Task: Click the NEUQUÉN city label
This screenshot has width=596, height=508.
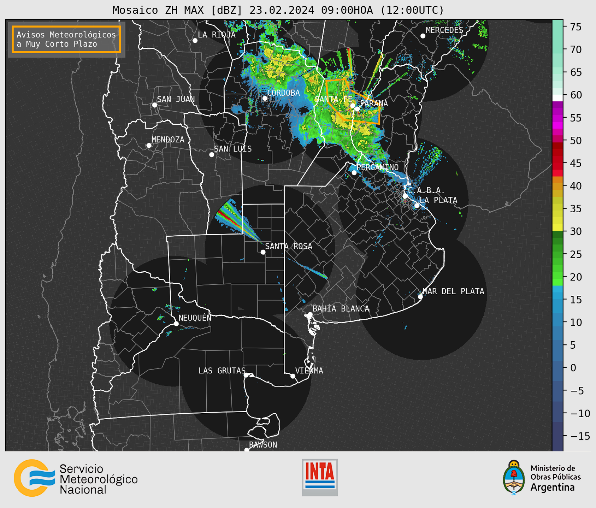Action: (x=195, y=318)
